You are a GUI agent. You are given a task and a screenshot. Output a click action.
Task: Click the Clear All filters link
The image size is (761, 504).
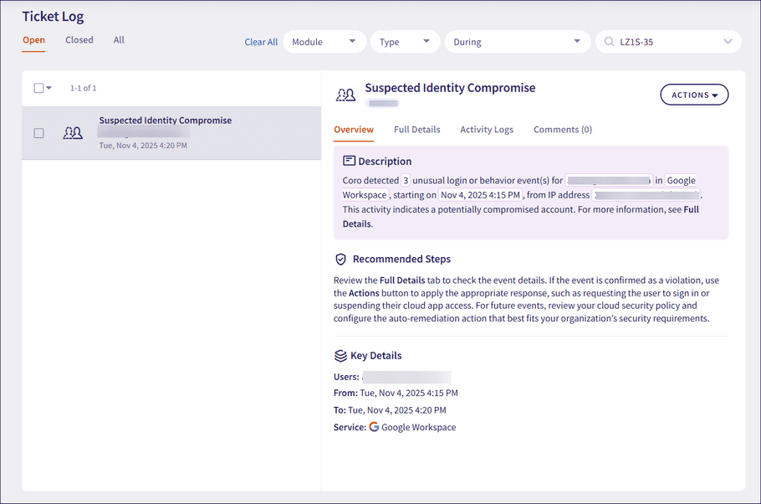click(261, 42)
